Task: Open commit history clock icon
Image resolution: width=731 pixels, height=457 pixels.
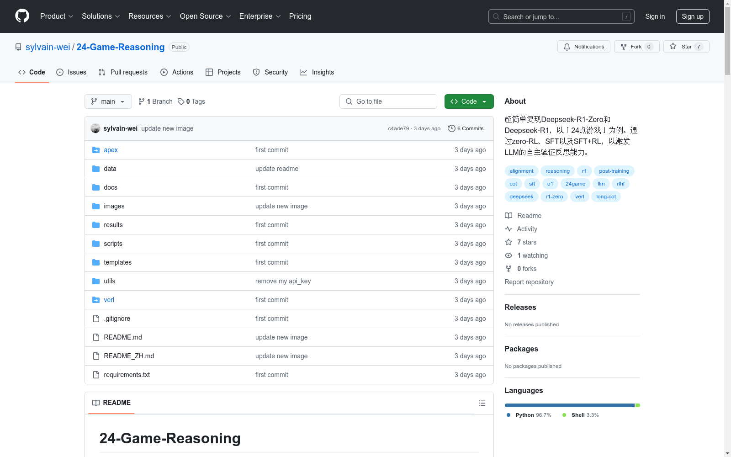Action: pyautogui.click(x=452, y=128)
